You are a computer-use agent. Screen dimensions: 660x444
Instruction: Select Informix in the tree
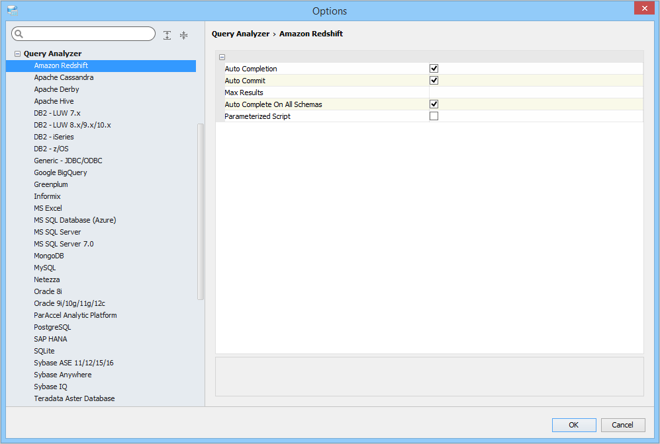pos(47,196)
